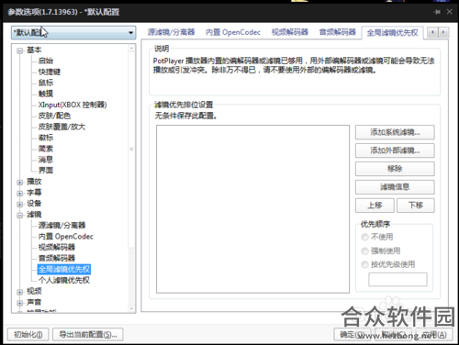459x345 pixels.
Task: Select the 按优先级使用 radio button
Action: pos(364,264)
